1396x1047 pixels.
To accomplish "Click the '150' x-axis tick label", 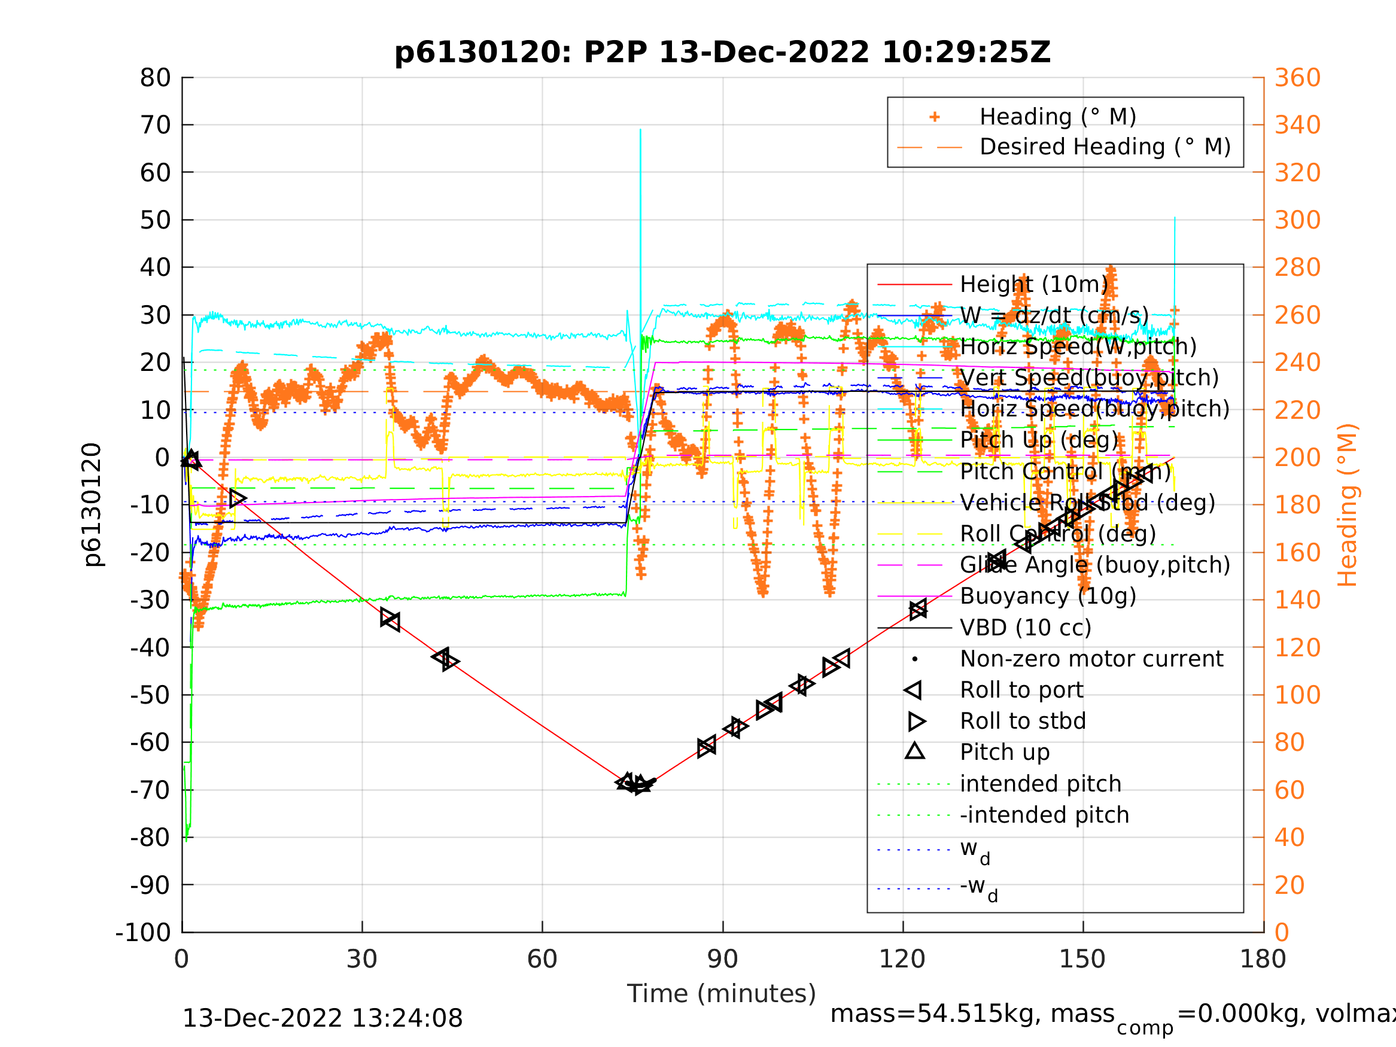I will [1082, 960].
